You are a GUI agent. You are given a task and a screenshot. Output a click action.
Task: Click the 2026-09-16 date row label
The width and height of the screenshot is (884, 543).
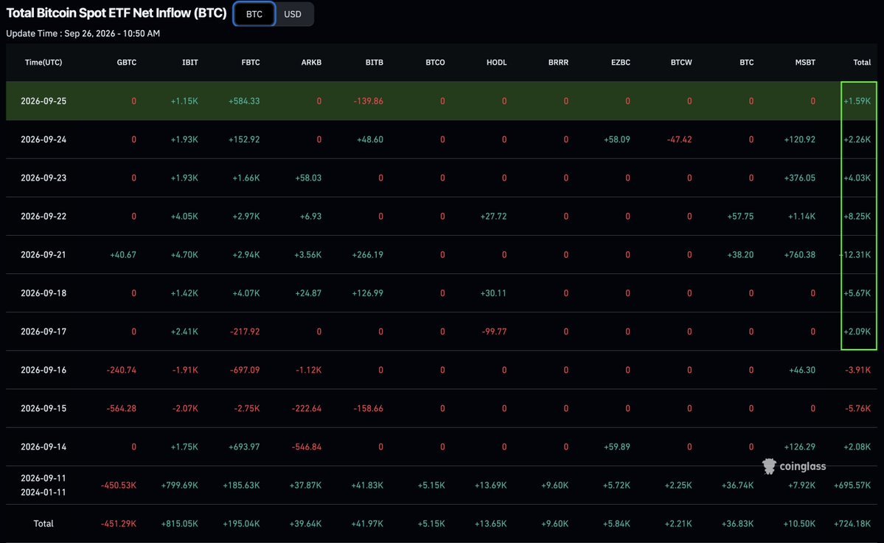click(x=43, y=370)
